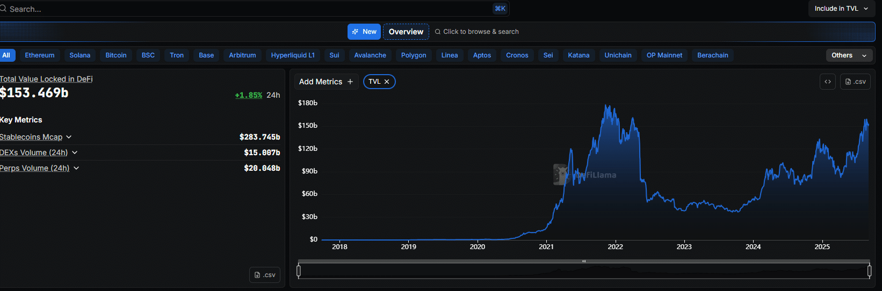Screen dimensions: 882x291
Task: Click right handle of chart range slider
Action: 870,271
